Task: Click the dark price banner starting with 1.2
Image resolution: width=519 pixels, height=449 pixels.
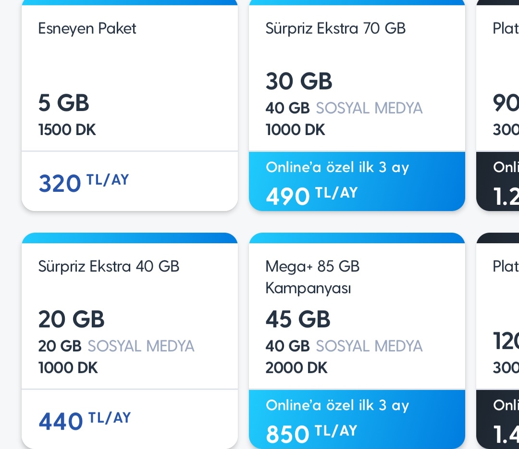Action: 499,182
